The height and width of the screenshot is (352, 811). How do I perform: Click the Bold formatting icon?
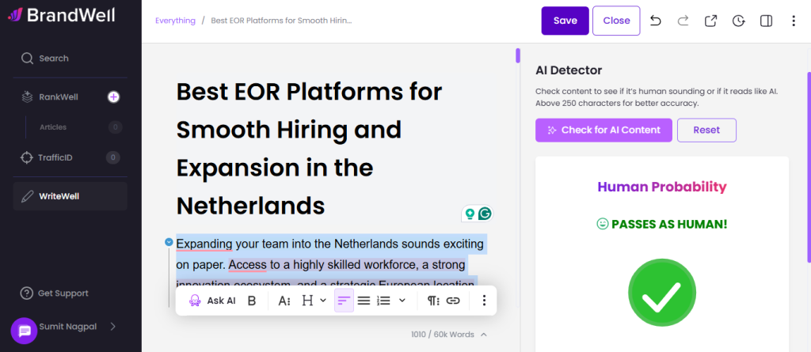252,301
